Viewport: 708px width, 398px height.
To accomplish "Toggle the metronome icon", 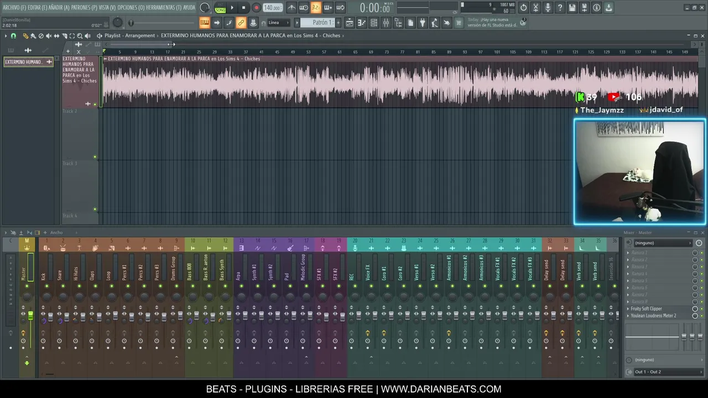I will 291,8.
